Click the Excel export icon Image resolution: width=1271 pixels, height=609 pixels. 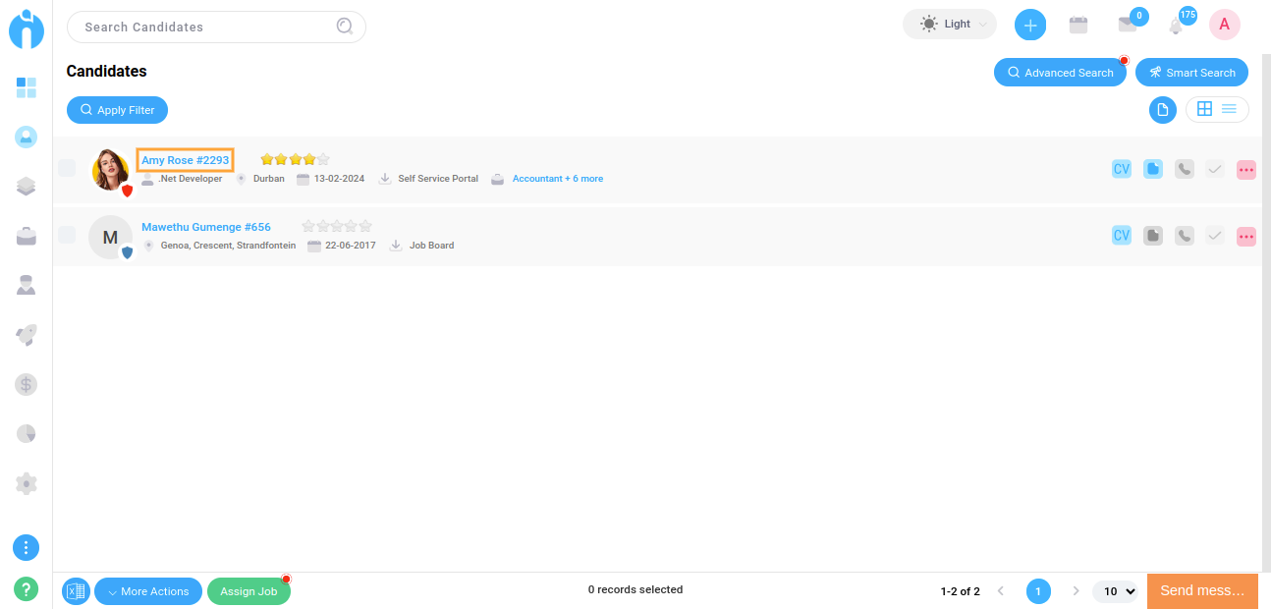(x=76, y=591)
